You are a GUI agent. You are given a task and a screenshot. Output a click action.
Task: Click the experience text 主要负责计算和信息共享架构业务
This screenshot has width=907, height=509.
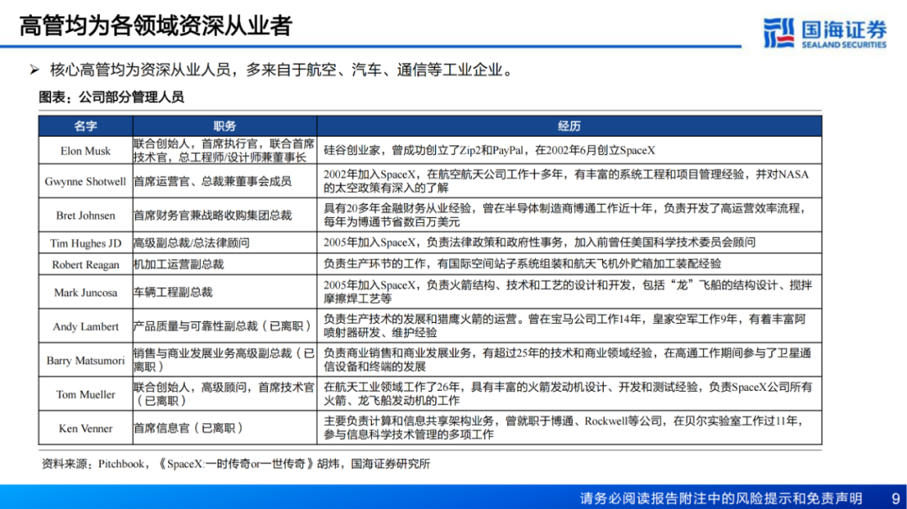(408, 422)
